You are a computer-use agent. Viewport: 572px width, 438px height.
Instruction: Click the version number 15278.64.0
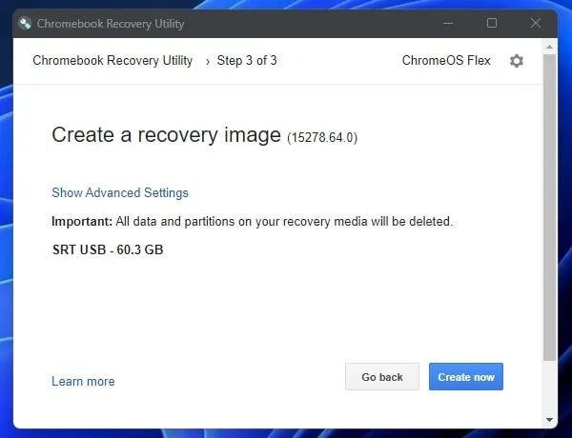(322, 138)
